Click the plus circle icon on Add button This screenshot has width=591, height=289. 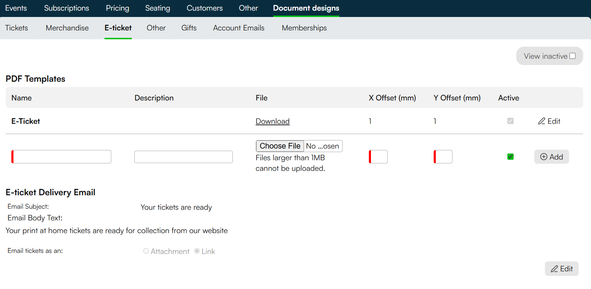[x=544, y=157]
